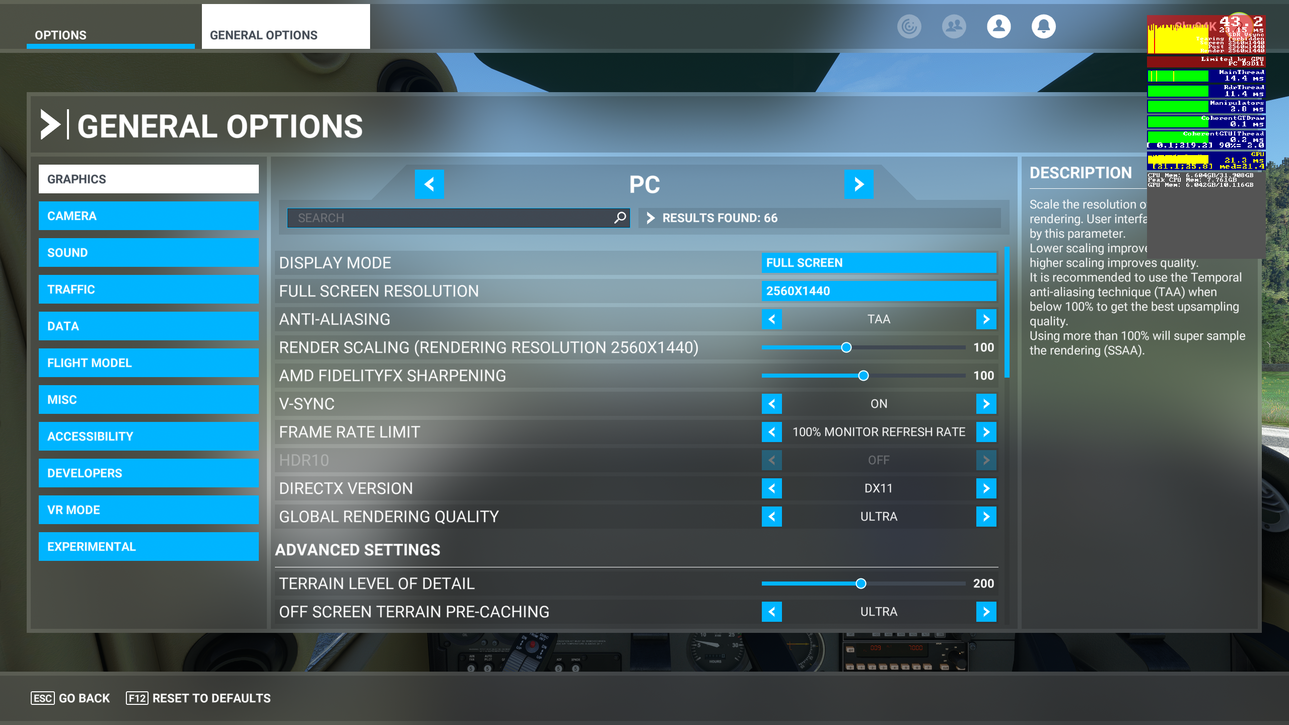Click the notifications bell icon
This screenshot has width=1289, height=725.
[1043, 26]
